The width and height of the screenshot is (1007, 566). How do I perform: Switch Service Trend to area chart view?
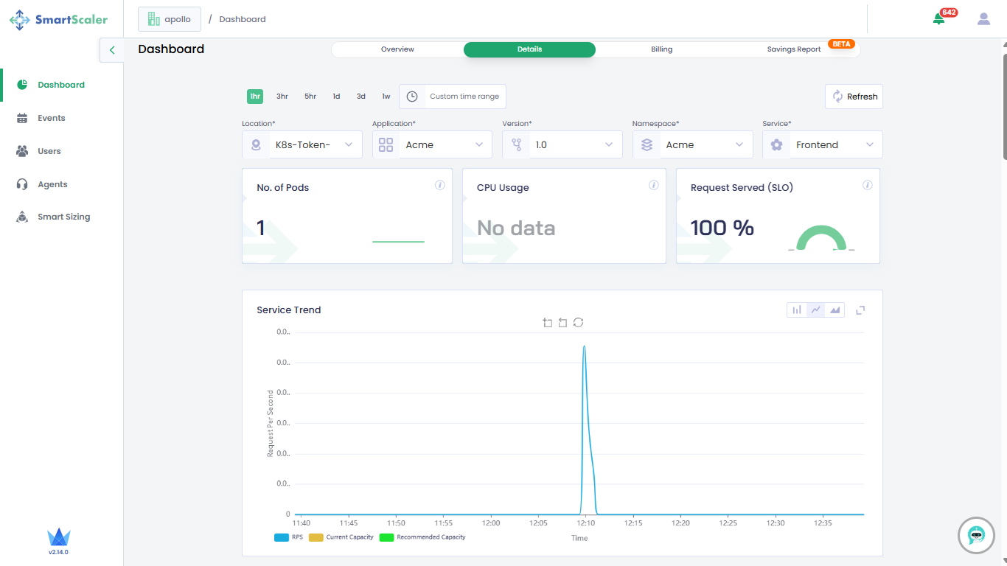(835, 310)
